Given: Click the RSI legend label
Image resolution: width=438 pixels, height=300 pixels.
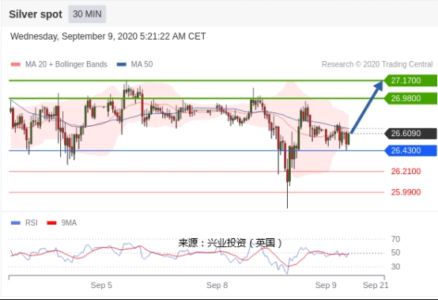Looking at the screenshot, I should pos(32,223).
